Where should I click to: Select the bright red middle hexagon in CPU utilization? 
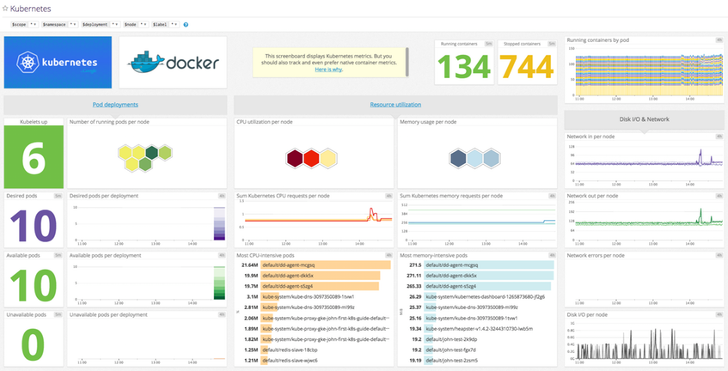[x=311, y=158]
